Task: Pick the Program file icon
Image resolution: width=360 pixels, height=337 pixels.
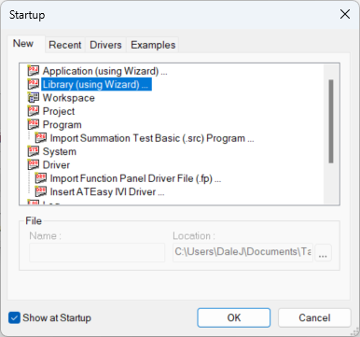Action: tap(34, 124)
